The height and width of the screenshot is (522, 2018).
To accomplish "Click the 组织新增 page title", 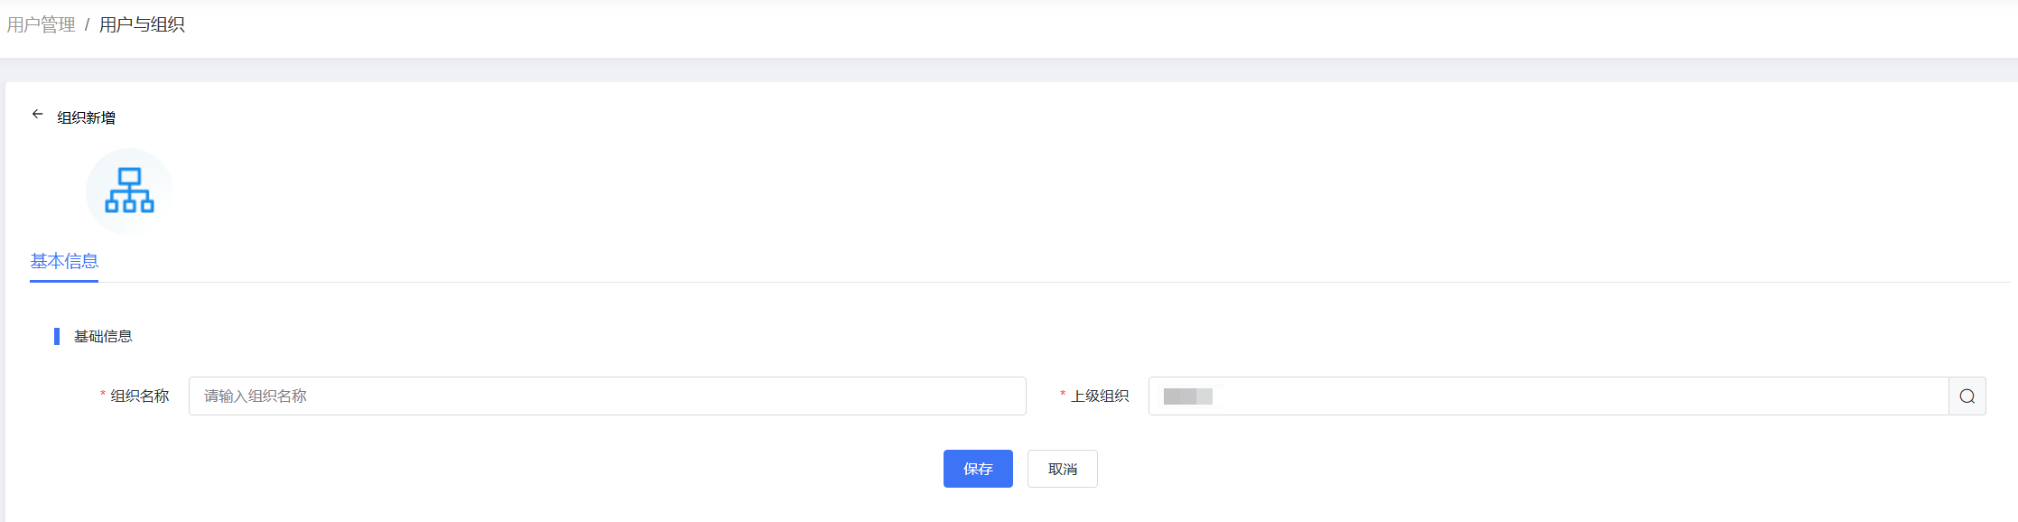I will pos(87,117).
